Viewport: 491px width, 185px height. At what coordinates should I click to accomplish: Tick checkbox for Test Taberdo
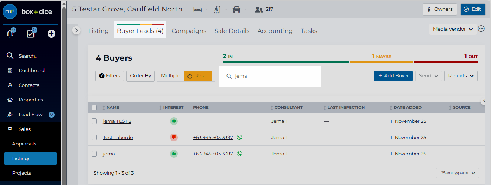click(x=94, y=137)
